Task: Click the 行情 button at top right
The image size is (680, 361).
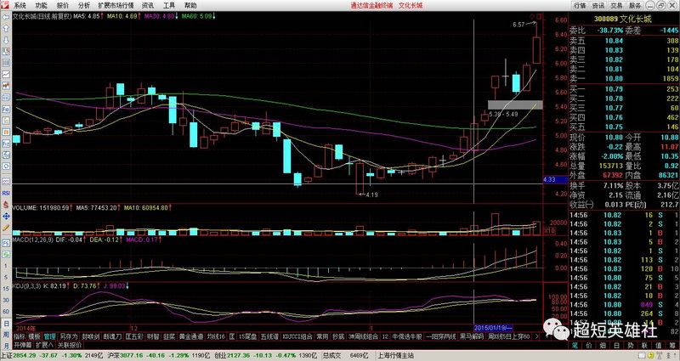Action: (579, 5)
